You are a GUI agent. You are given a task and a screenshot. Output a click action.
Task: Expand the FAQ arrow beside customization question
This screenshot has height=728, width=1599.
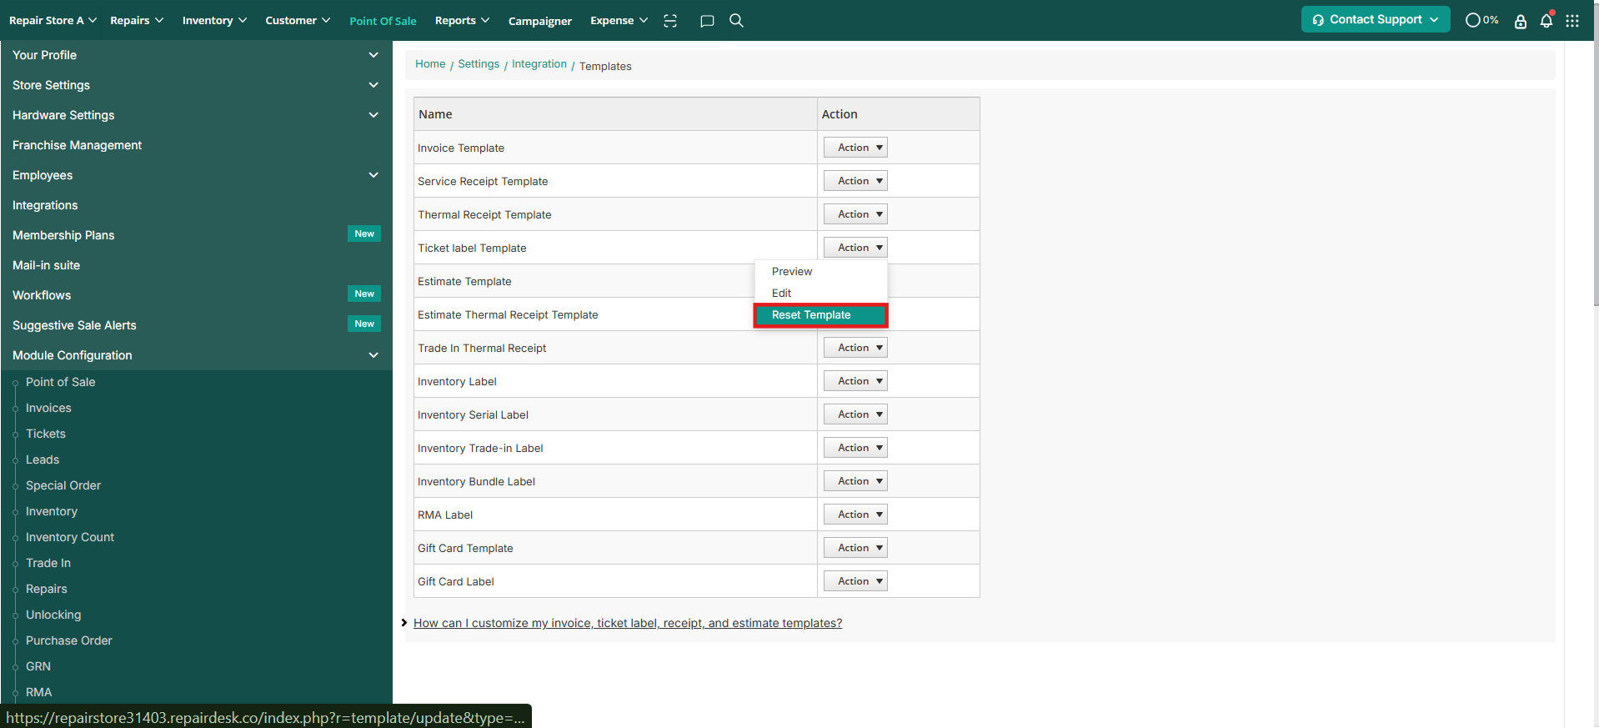(x=404, y=623)
